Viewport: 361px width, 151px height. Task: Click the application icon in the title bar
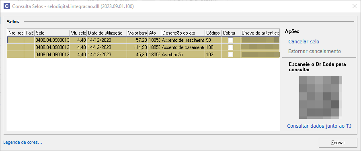click(7, 6)
